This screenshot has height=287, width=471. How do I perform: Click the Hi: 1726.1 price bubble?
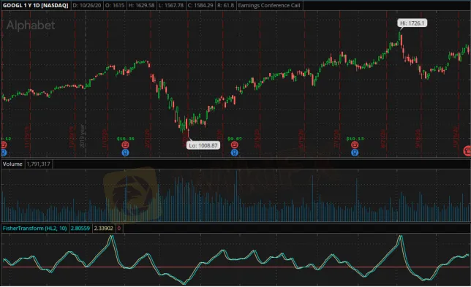click(412, 23)
